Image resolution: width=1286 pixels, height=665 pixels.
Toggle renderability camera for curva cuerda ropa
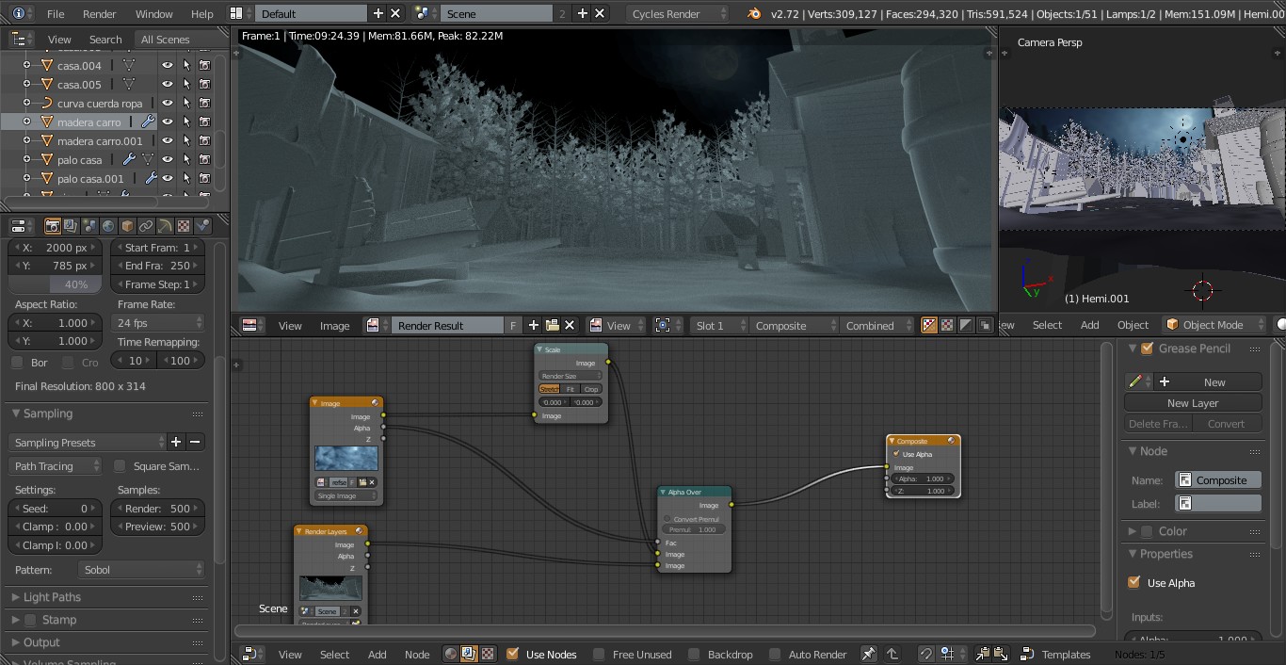(x=204, y=103)
